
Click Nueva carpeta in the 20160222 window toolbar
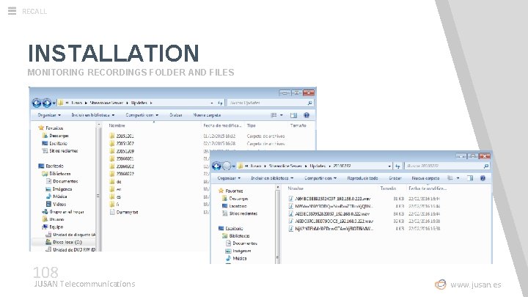point(425,177)
